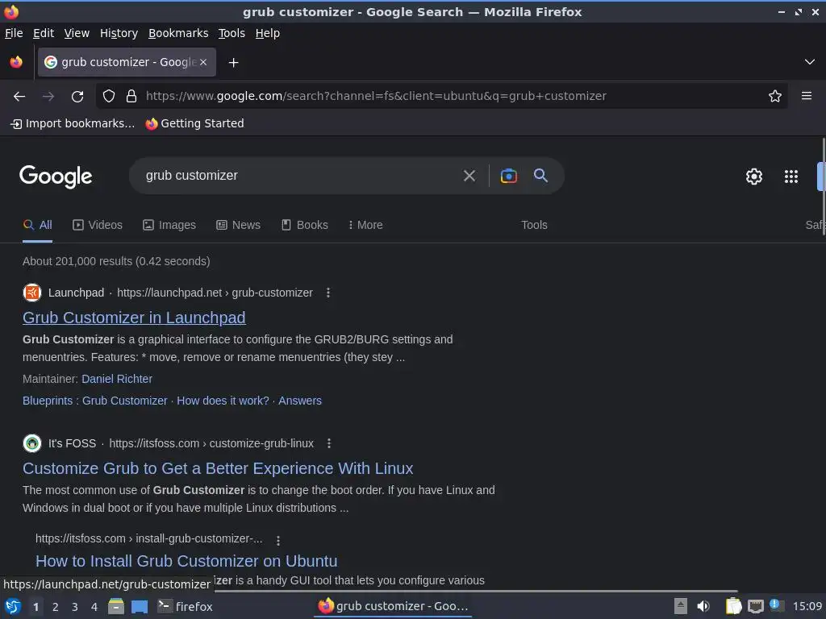The image size is (826, 619).
Task: Open Firefox View pinned icon
Action: click(x=16, y=62)
